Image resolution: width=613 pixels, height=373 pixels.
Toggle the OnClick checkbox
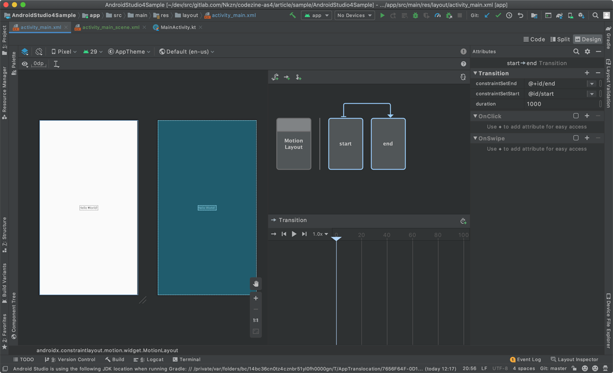click(576, 116)
